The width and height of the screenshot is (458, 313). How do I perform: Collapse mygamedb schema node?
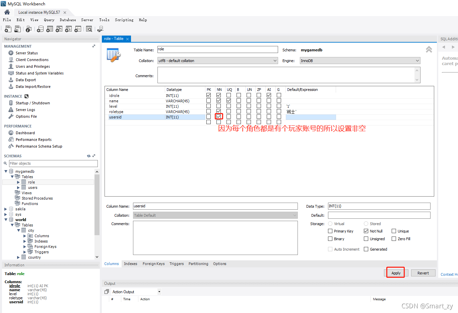tap(6, 171)
